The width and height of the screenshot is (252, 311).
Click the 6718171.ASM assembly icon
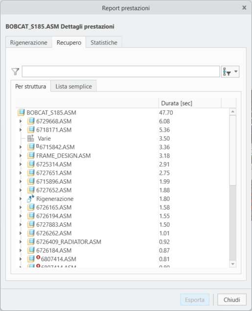31,130
